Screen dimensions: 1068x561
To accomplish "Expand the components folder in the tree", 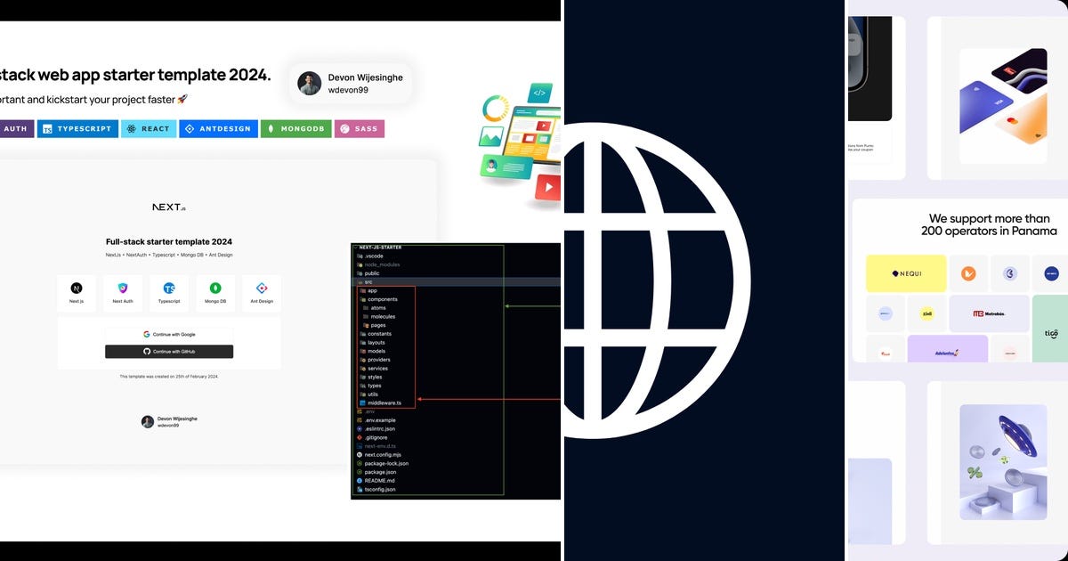I will point(383,300).
